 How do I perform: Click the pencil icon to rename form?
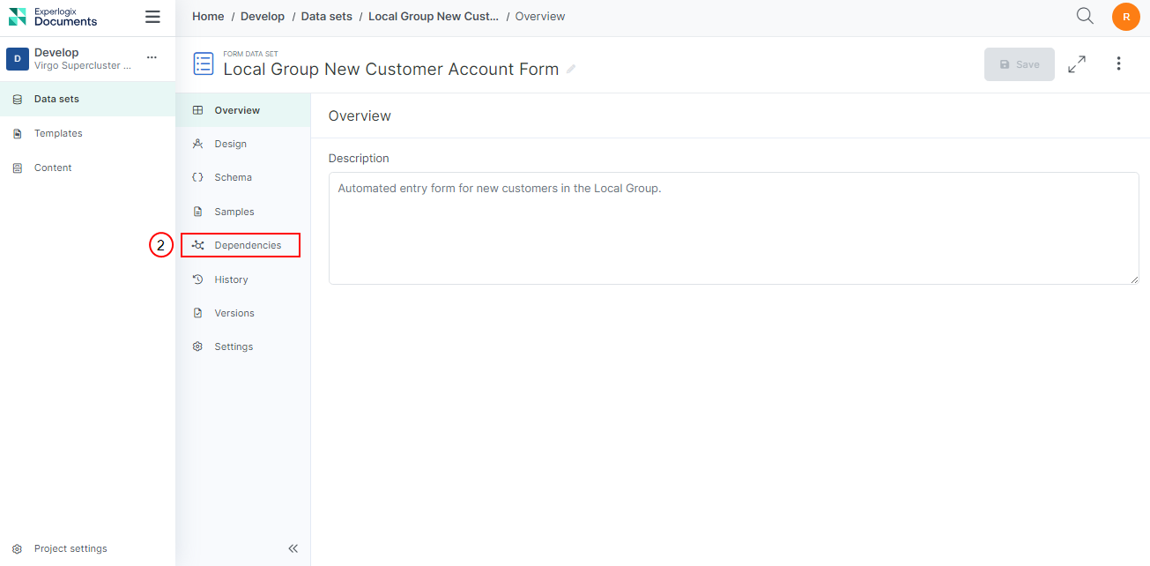click(x=571, y=70)
